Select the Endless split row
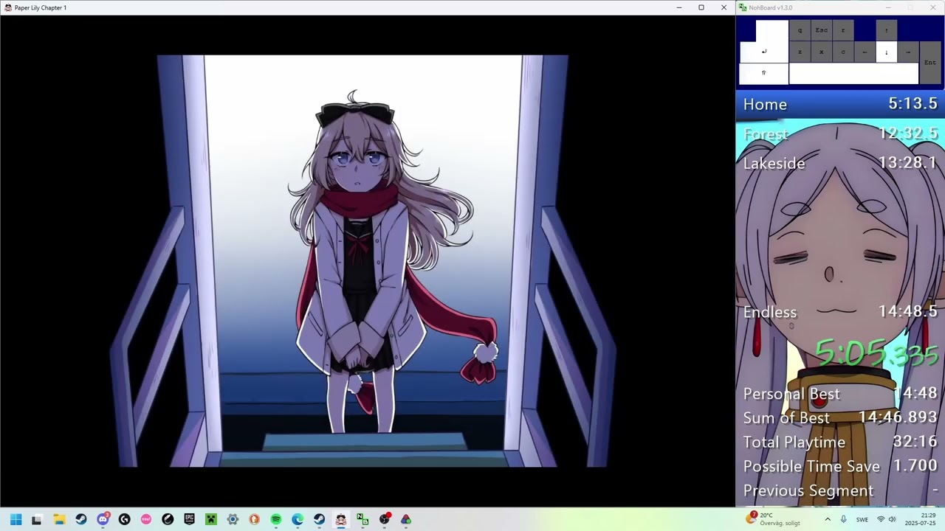This screenshot has height=531, width=945. coord(840,312)
